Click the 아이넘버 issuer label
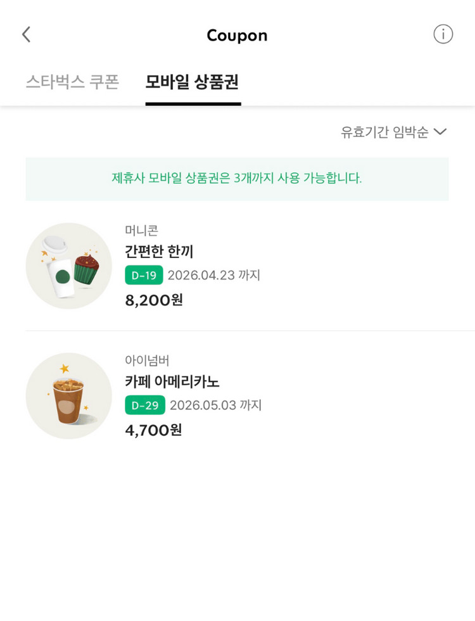The height and width of the screenshot is (621, 475). click(x=147, y=361)
